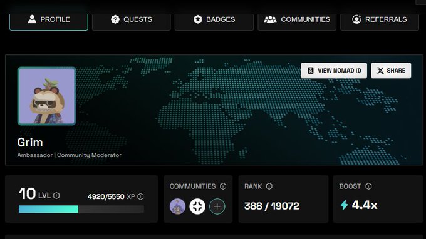Click the username Grim
This screenshot has width=426, height=239.
pyautogui.click(x=30, y=143)
